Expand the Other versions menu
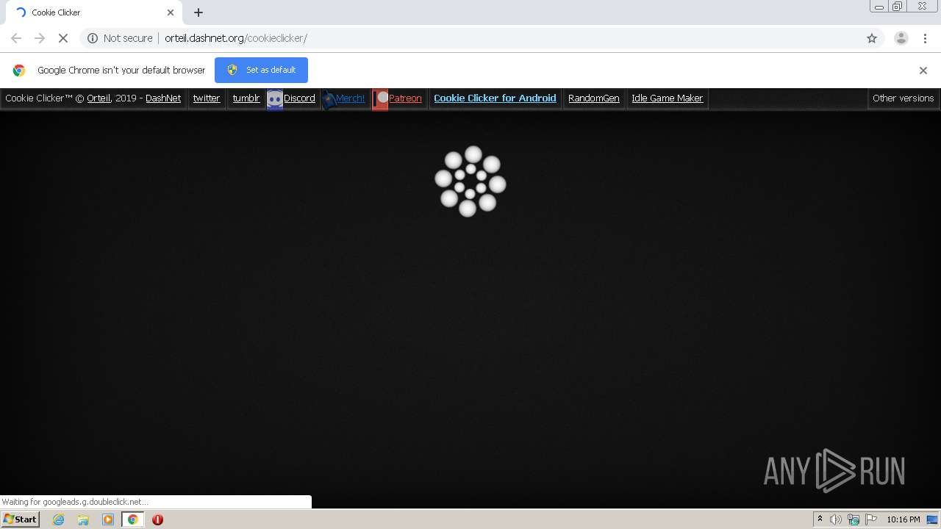 903,98
